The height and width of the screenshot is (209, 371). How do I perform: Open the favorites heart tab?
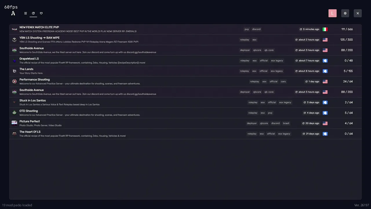pyautogui.click(x=41, y=13)
